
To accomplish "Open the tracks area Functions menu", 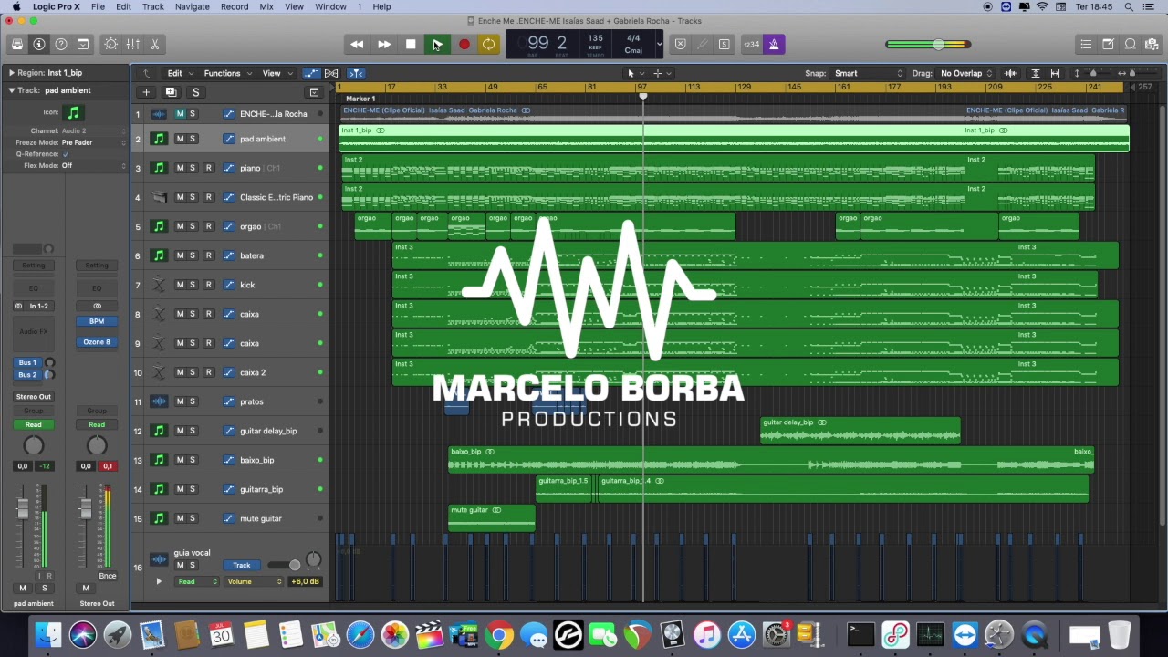I will point(226,73).
